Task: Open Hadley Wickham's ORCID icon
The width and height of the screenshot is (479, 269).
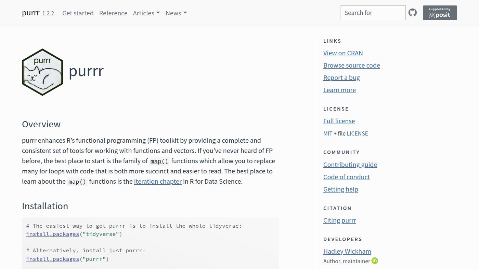Action: coord(375,261)
